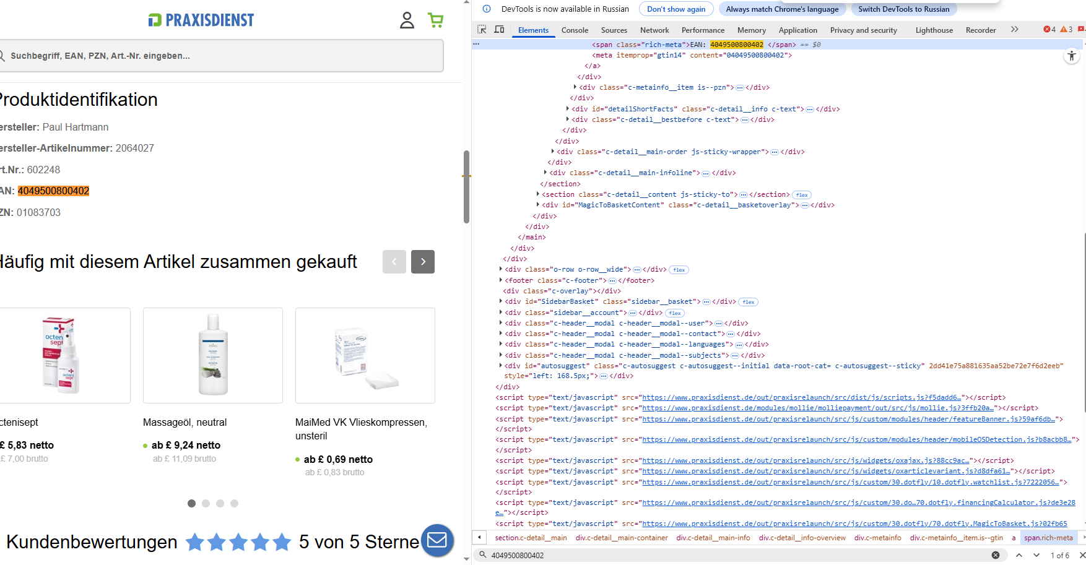Click the webpage vertical scrollbar thumb
Image resolution: width=1086 pixels, height=565 pixels.
(466, 186)
